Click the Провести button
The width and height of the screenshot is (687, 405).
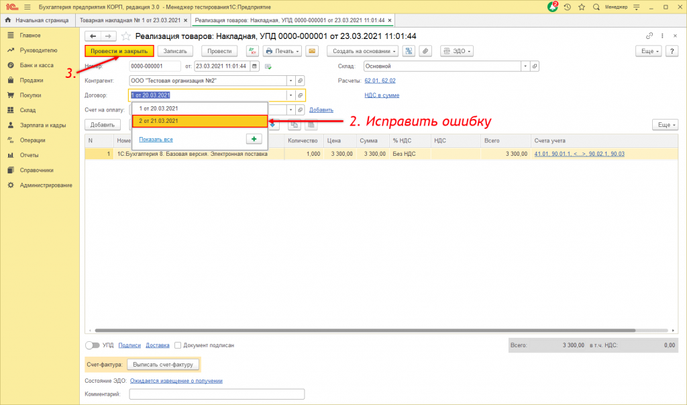coord(219,51)
